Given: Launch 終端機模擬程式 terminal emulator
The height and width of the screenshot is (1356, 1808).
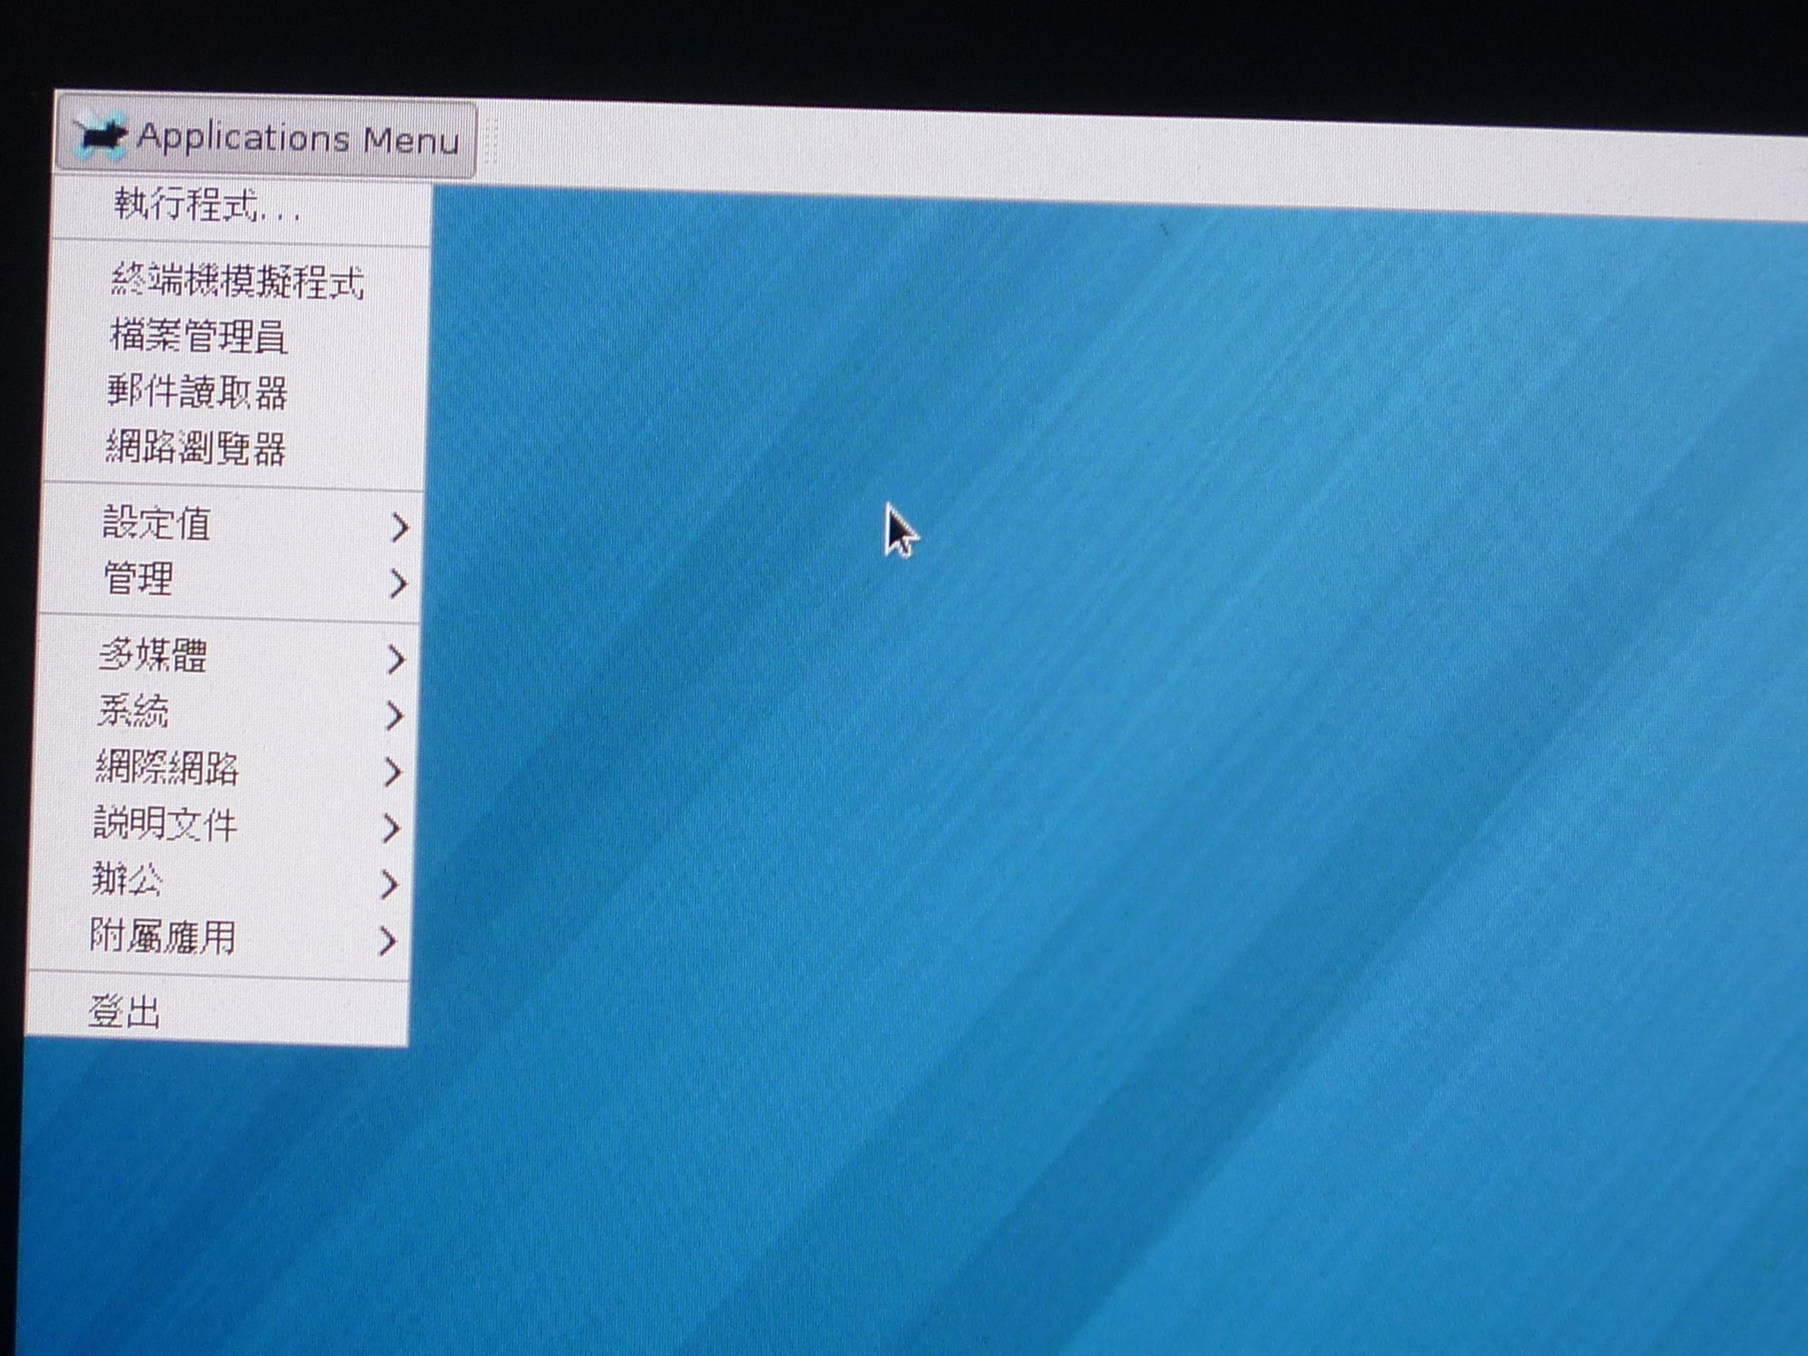Looking at the screenshot, I should click(x=237, y=282).
